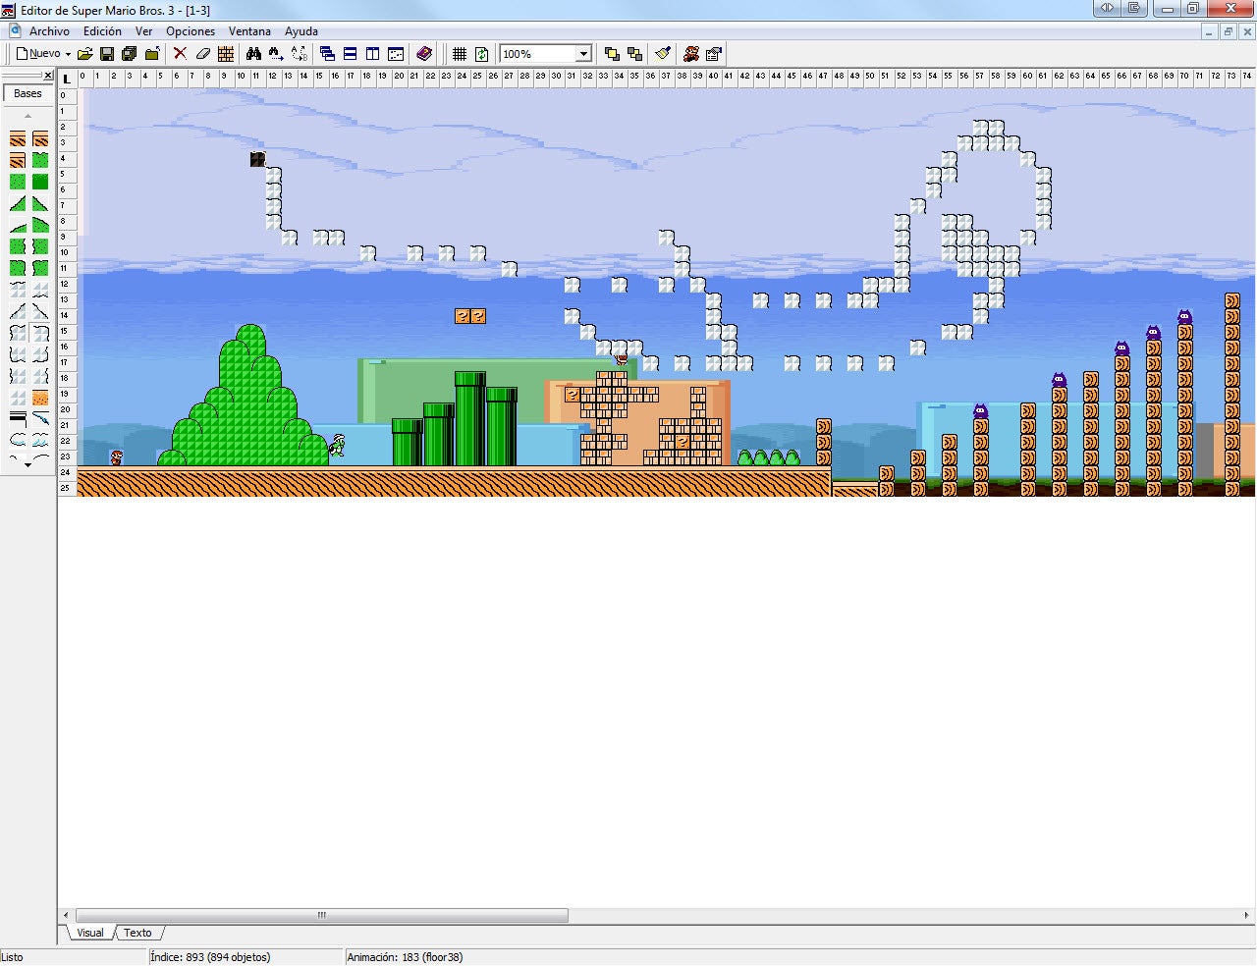Click the properties window icon after Mario
The height and width of the screenshot is (966, 1257).
pos(714,54)
